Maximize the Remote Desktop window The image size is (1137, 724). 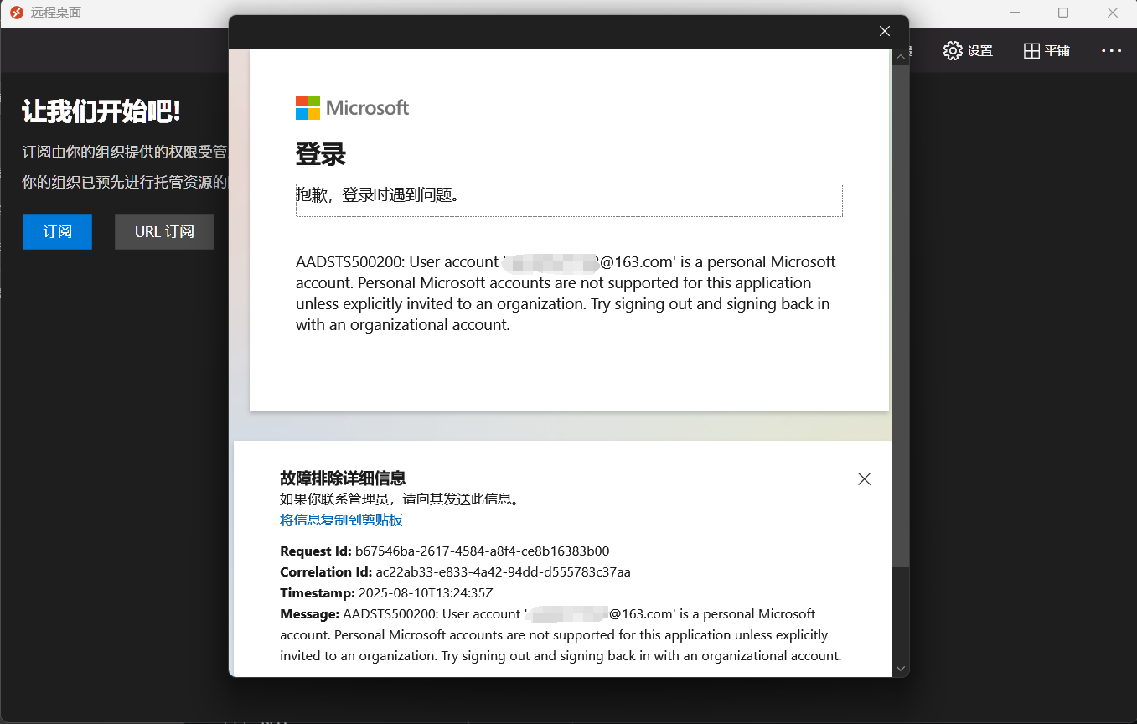tap(1063, 13)
